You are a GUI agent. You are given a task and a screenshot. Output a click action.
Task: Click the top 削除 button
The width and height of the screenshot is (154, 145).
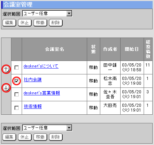tap(56, 23)
